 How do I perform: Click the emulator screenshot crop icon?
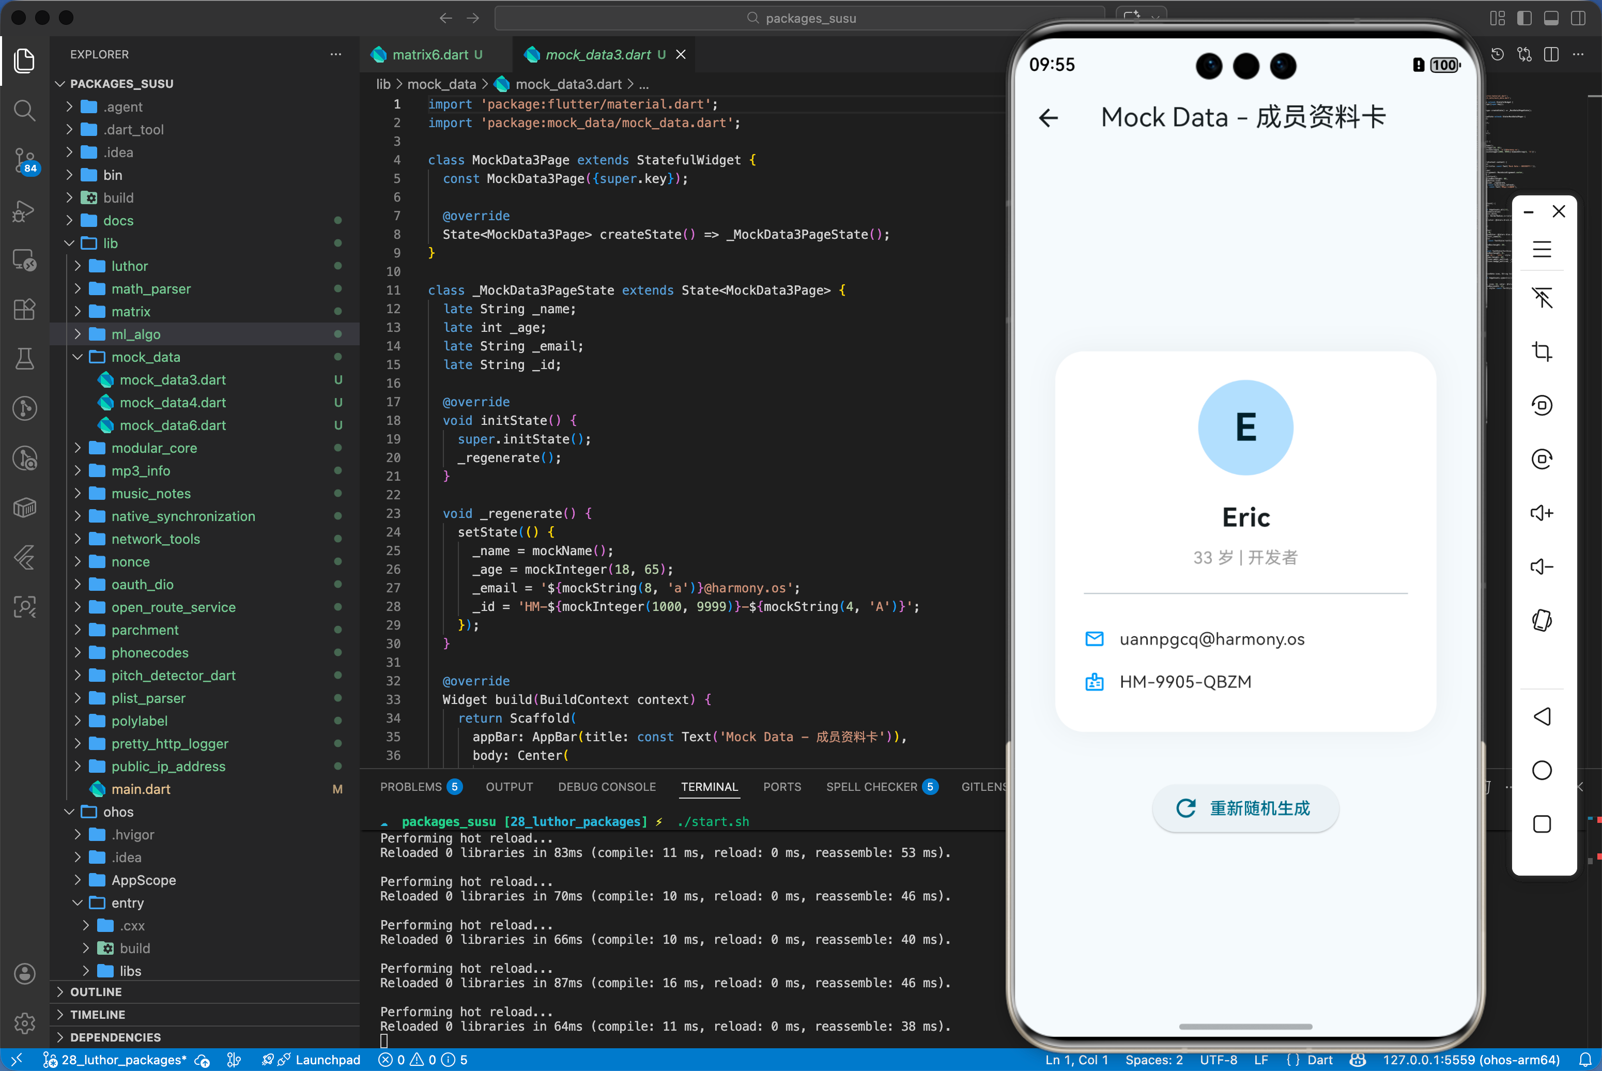pos(1541,352)
